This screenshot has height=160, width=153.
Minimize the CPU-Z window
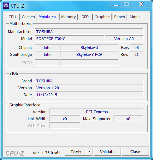[x=116, y=4]
